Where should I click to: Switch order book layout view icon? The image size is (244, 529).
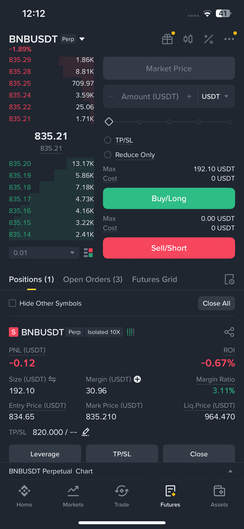point(88,253)
